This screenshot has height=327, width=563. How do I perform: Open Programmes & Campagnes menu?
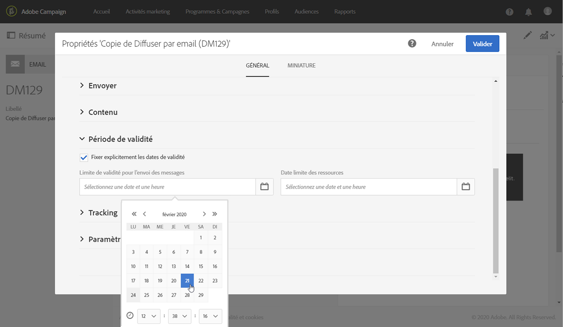coord(217,12)
